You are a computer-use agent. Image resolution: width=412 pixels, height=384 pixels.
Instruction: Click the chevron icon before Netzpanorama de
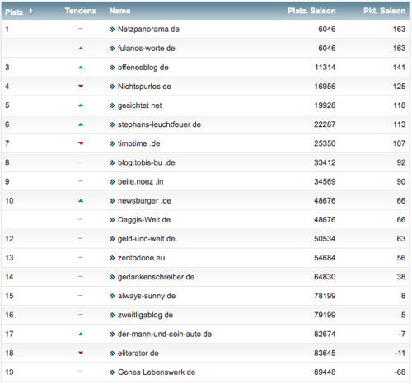click(112, 30)
